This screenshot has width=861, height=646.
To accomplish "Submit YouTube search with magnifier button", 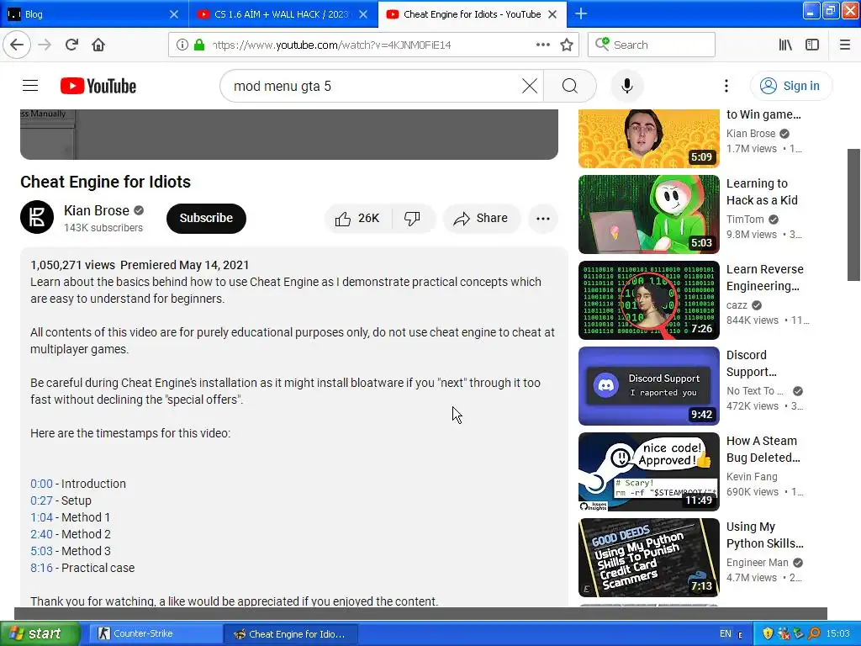I will coord(570,86).
